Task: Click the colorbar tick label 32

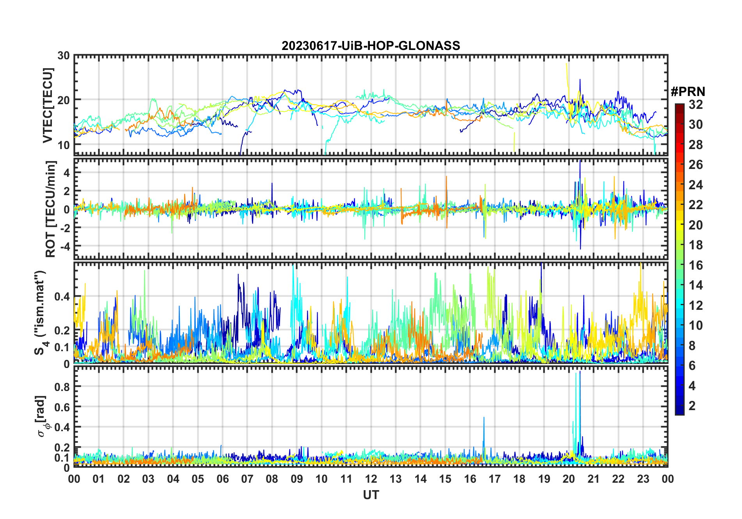Action: coord(696,105)
